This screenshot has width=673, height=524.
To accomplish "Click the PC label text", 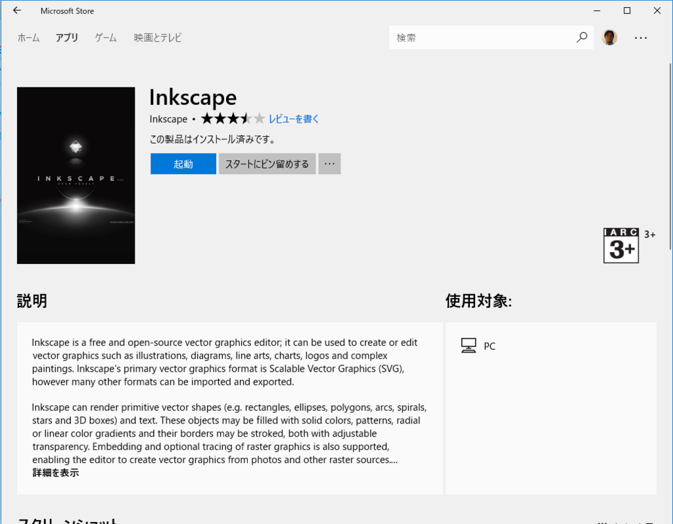I will (x=489, y=346).
